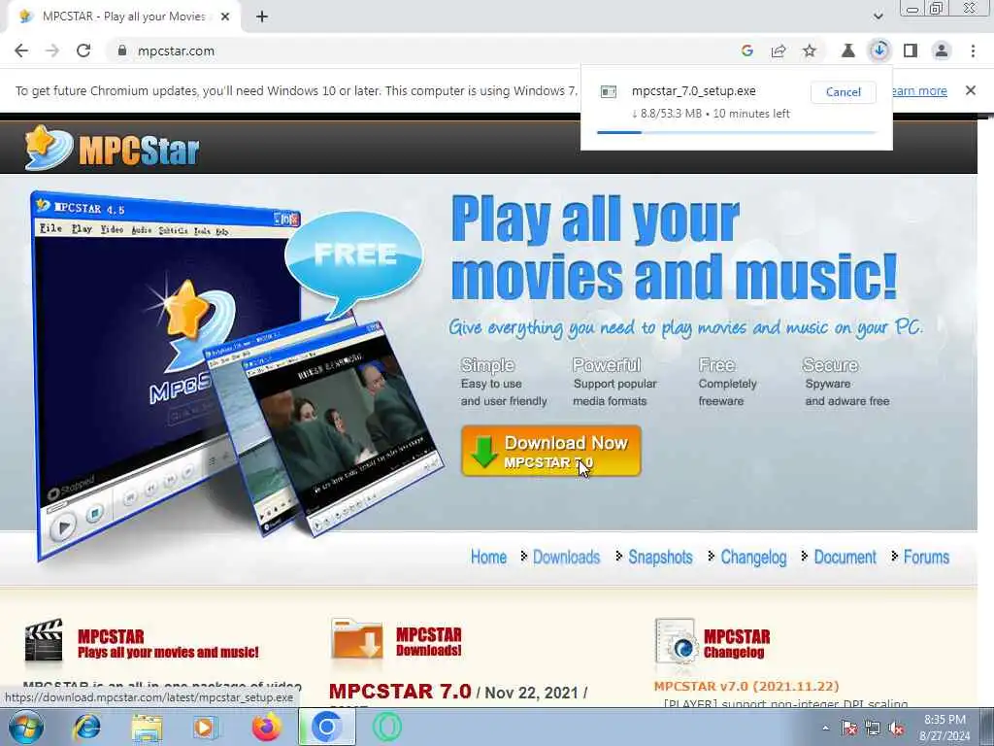Share this page icon
The width and height of the screenshot is (994, 746).
[779, 51]
